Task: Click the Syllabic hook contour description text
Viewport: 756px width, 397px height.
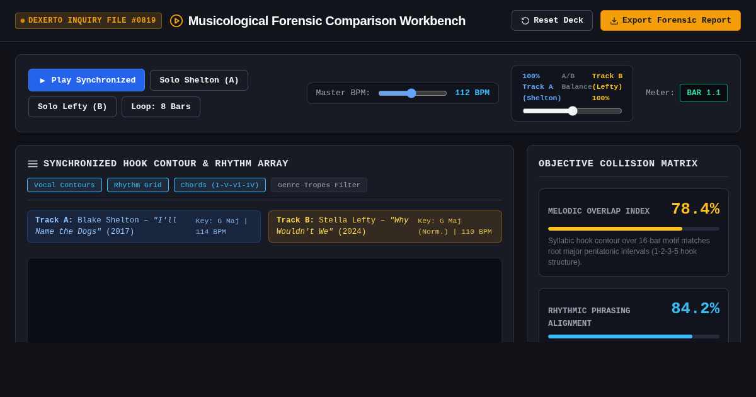Action: 630,251
